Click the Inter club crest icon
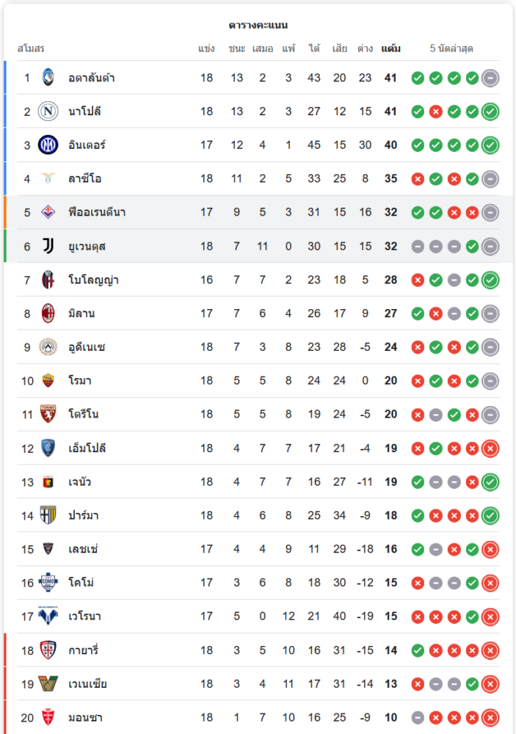 tap(48, 145)
